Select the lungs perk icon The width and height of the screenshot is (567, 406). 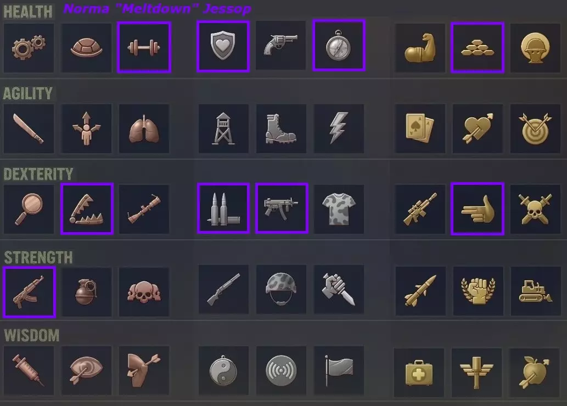point(144,128)
